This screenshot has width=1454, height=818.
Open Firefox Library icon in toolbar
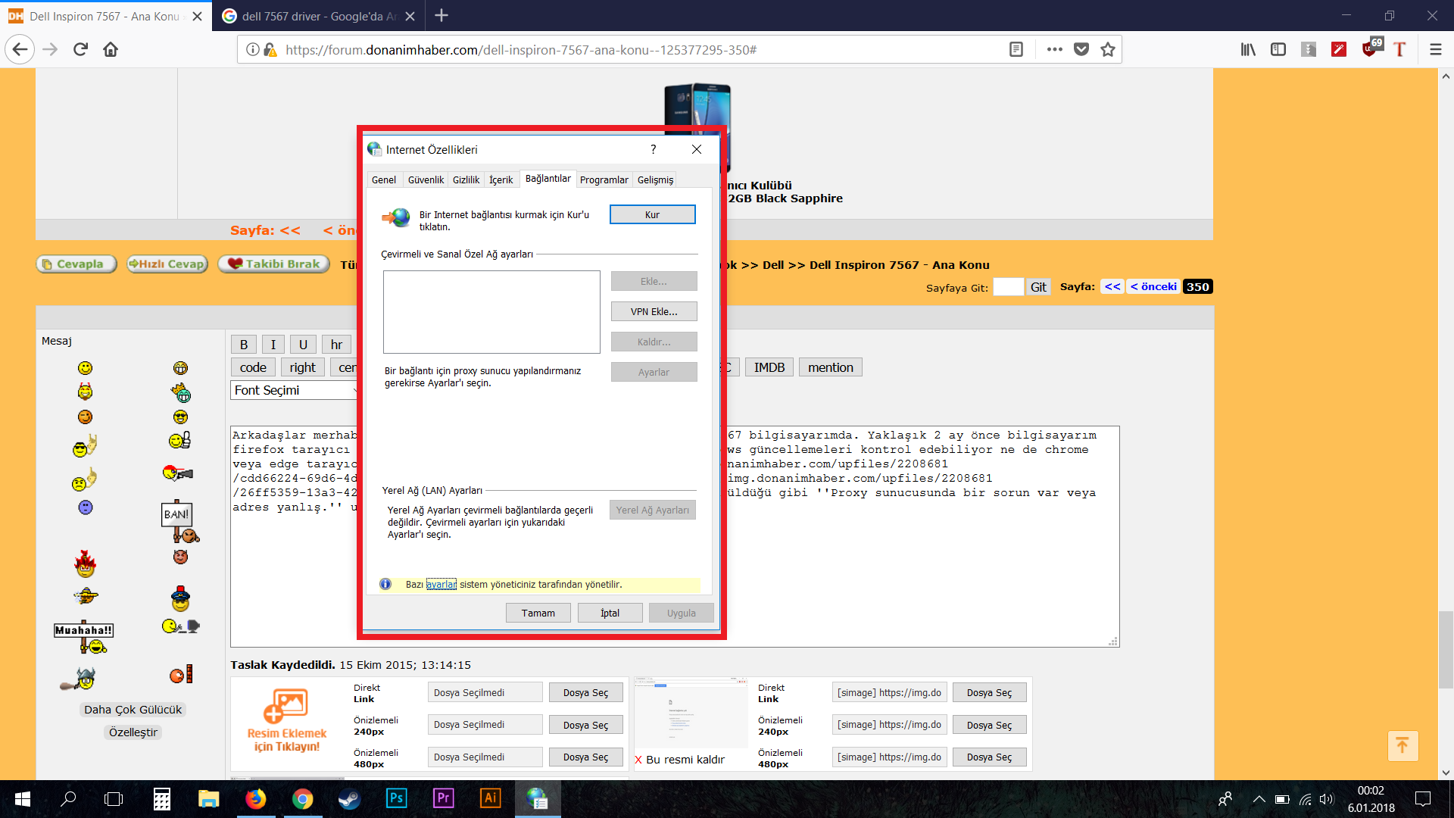[1248, 49]
